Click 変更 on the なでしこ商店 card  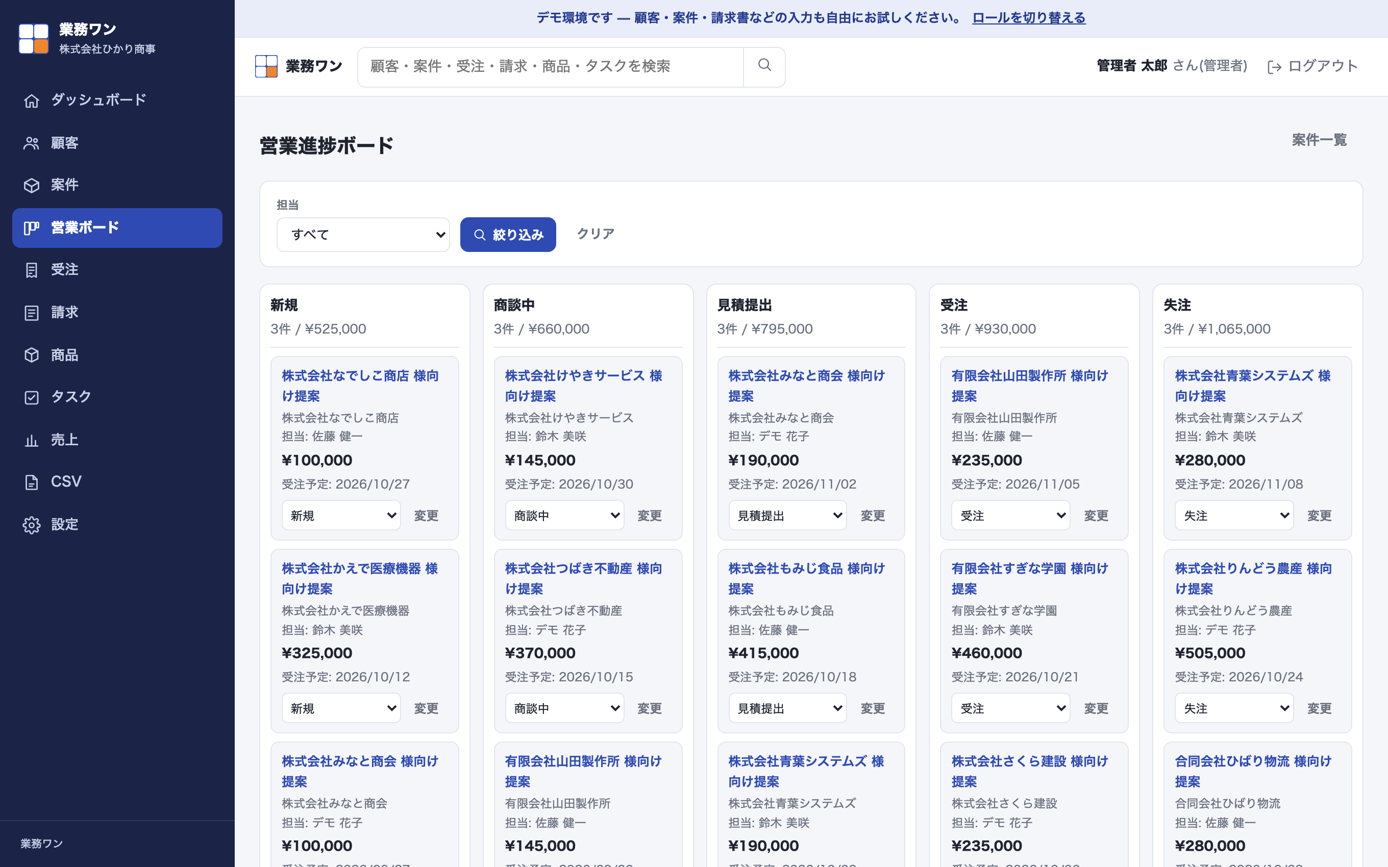[426, 516]
